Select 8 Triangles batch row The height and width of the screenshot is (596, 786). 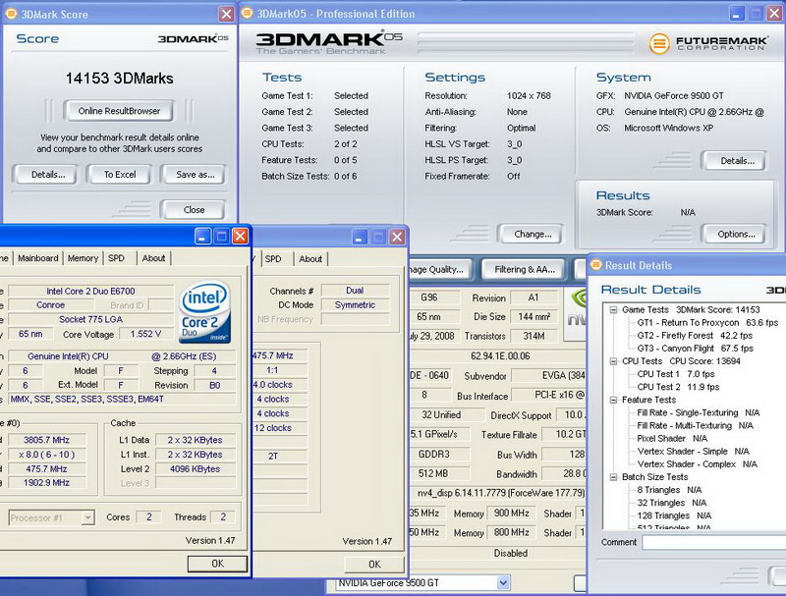(x=669, y=490)
